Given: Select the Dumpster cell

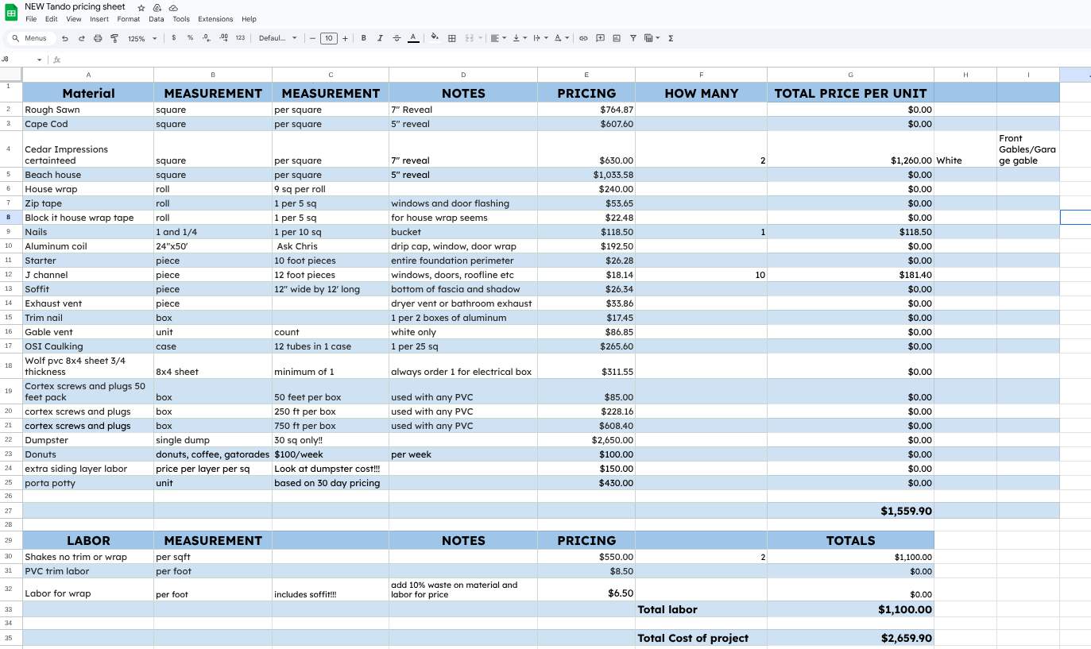Looking at the screenshot, I should click(x=88, y=440).
